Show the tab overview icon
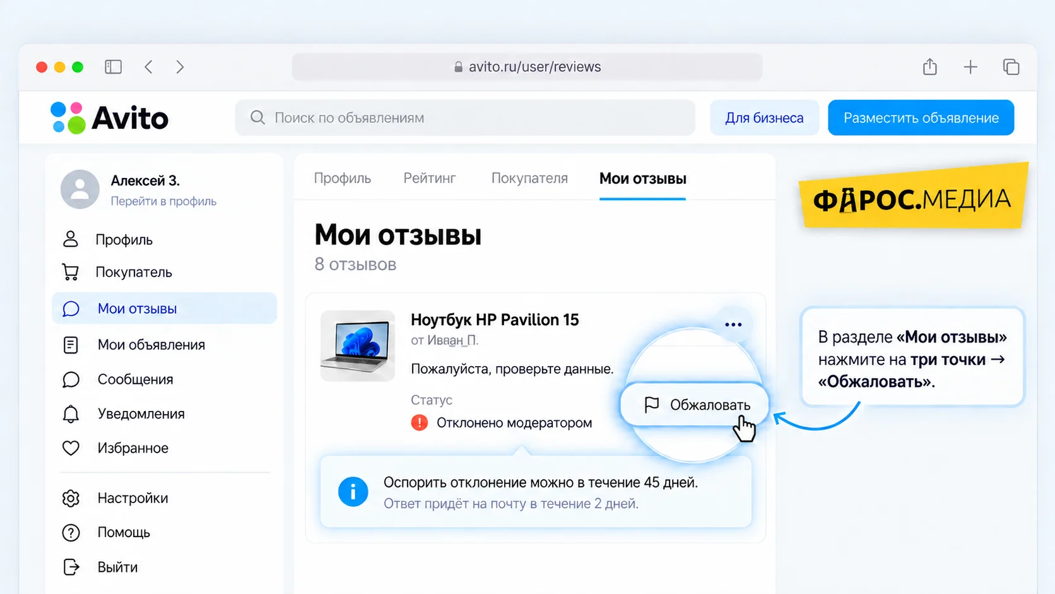 point(1011,67)
